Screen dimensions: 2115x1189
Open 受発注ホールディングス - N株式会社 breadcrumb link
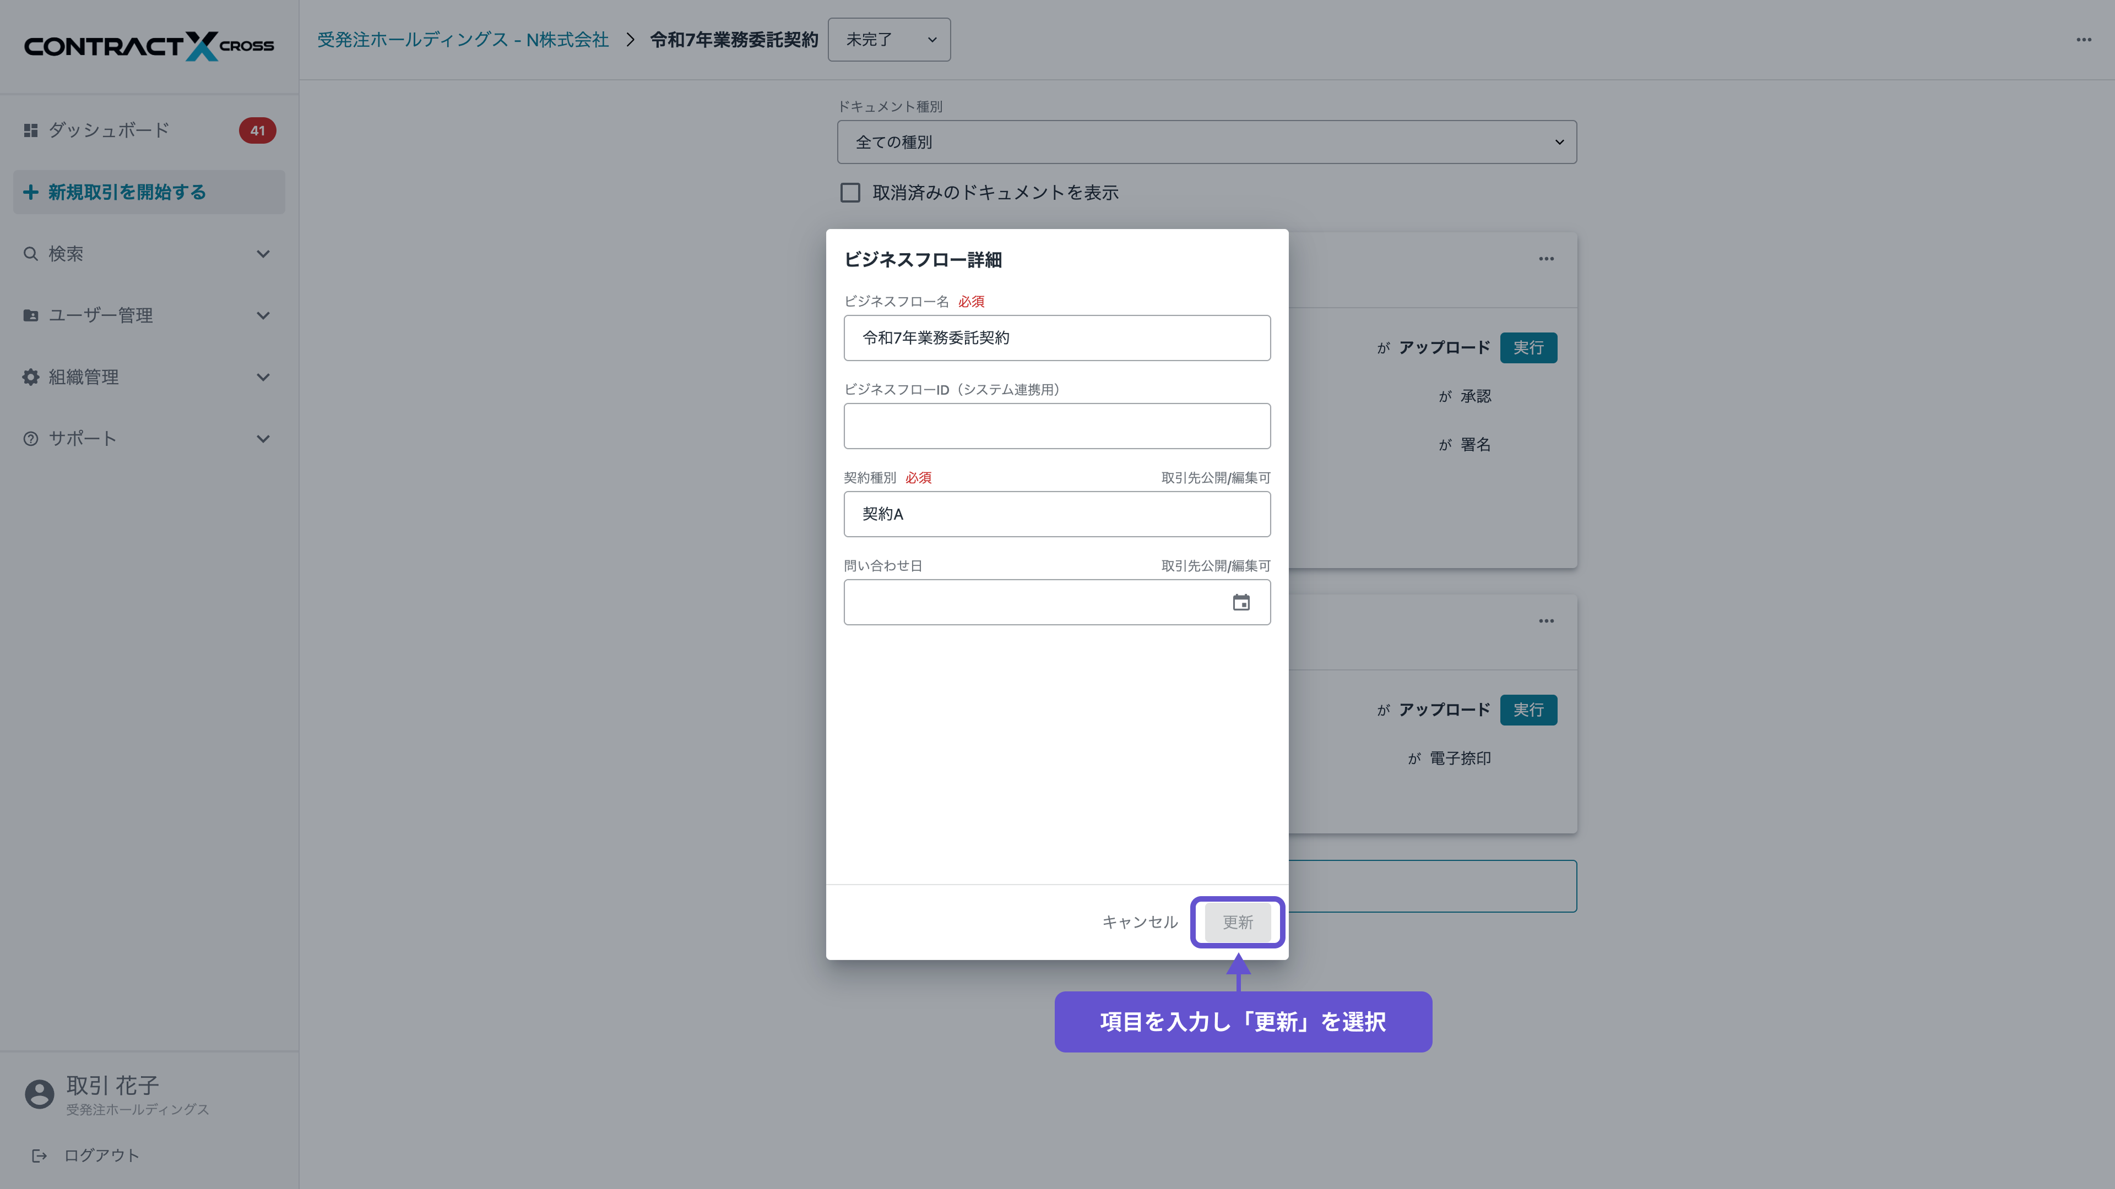(x=462, y=40)
